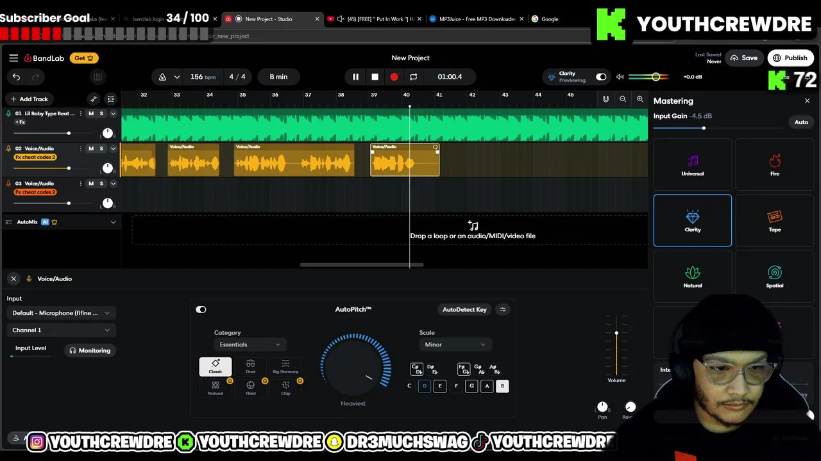Open the metronome options dropdown arrow
The width and height of the screenshot is (821, 461).
pos(176,77)
